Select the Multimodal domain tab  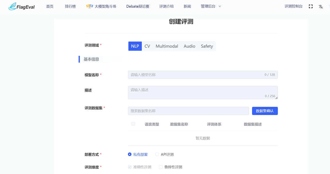(167, 46)
